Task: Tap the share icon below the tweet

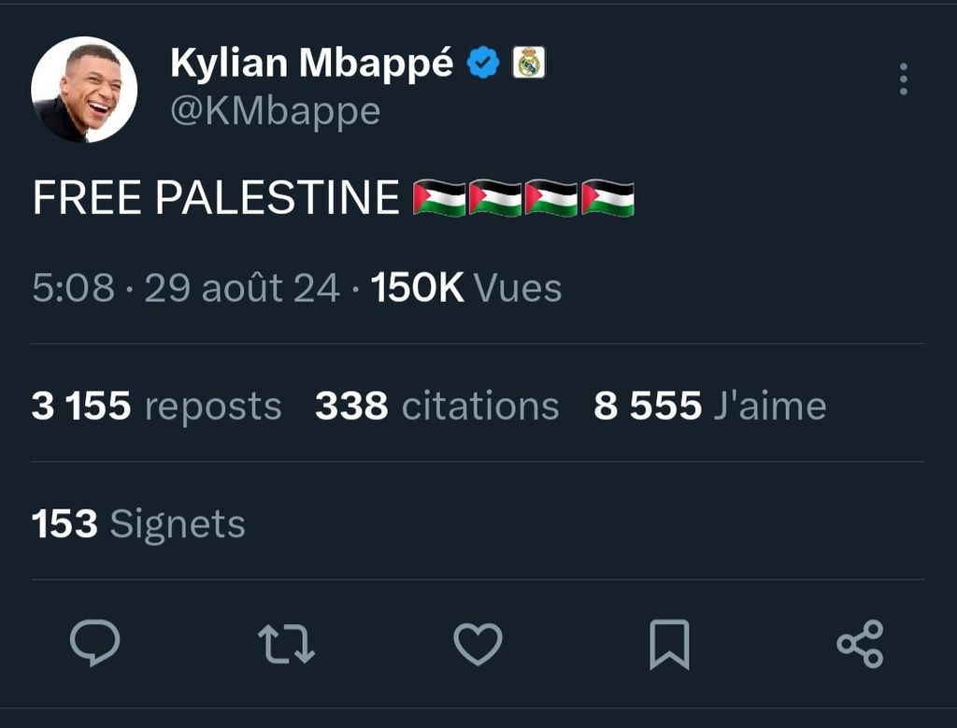Action: coord(860,644)
